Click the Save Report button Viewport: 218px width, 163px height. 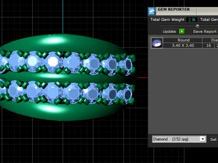point(205,32)
